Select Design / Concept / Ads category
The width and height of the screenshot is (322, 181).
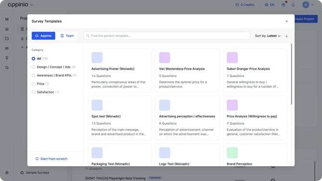coord(34,67)
